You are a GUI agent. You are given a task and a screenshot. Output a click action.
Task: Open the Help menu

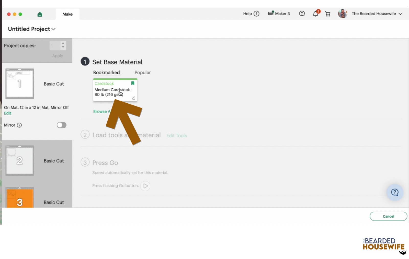[251, 14]
